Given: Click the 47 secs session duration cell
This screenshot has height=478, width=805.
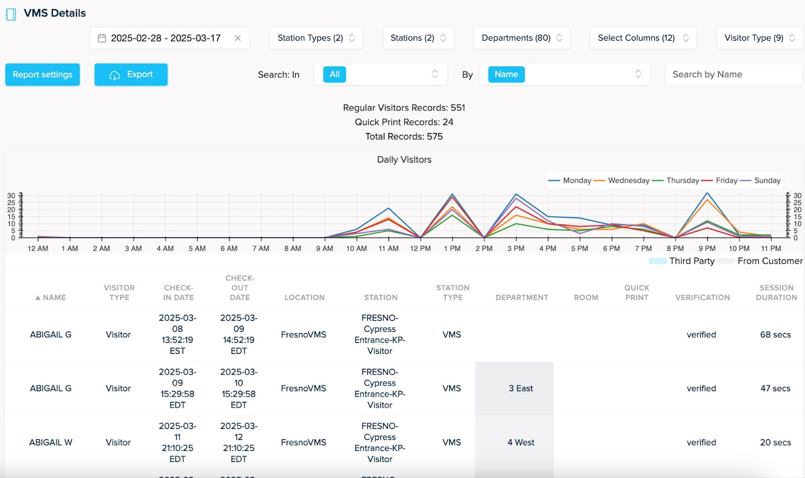Looking at the screenshot, I should tap(775, 389).
